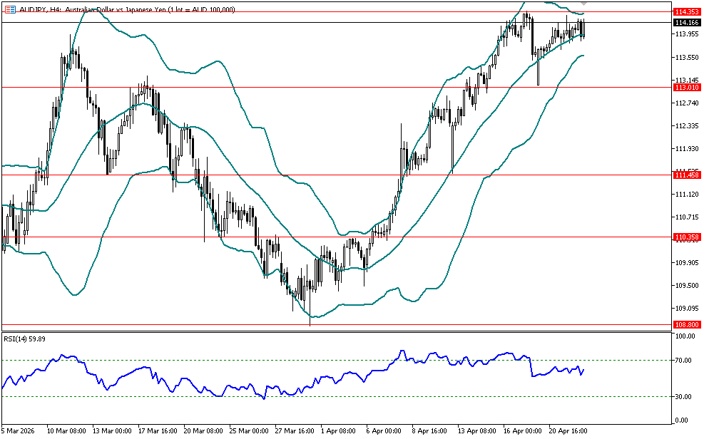
Task: Click the 110.358 red price label
Action: (x=686, y=237)
